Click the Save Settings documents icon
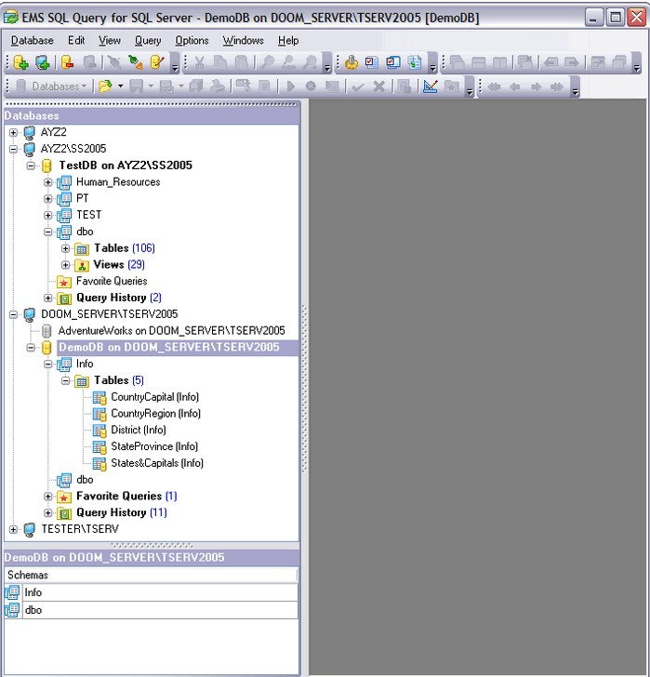 point(415,63)
